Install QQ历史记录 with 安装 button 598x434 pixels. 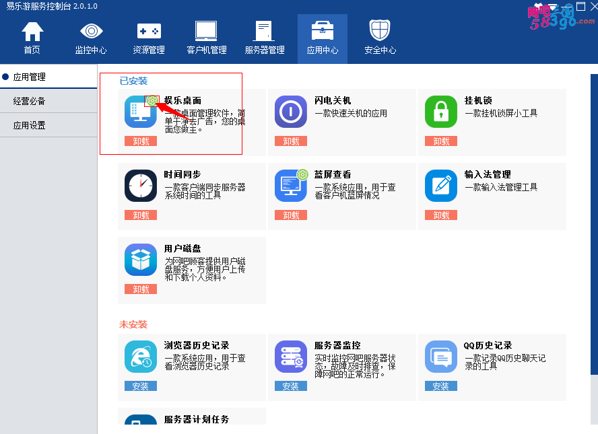[x=441, y=386]
